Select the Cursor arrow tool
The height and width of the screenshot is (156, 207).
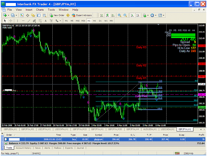[x=5, y=21]
